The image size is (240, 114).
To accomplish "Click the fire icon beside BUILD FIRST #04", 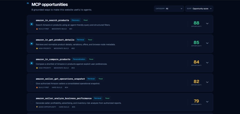I will pyautogui.click(x=37, y=87).
